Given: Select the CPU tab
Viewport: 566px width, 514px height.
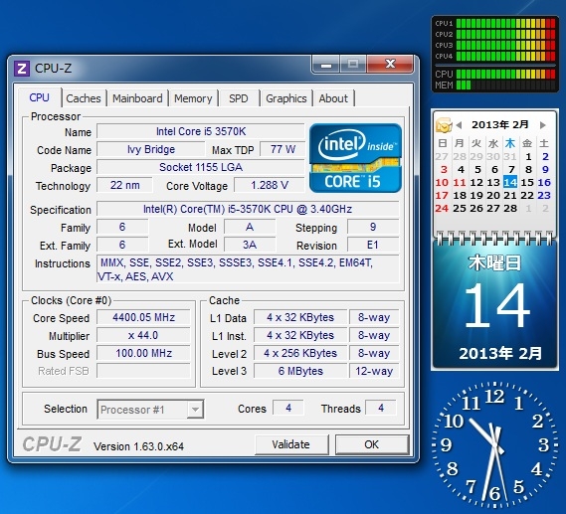Looking at the screenshot, I should click(40, 97).
